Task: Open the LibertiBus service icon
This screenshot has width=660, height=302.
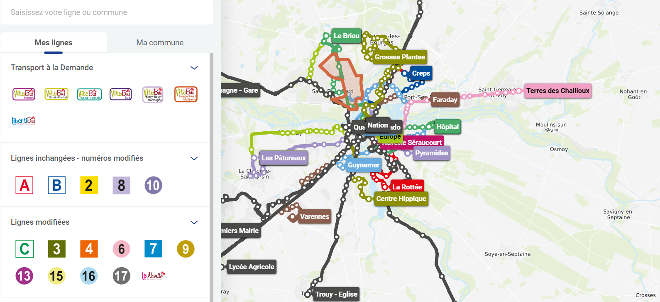Action: point(24,121)
